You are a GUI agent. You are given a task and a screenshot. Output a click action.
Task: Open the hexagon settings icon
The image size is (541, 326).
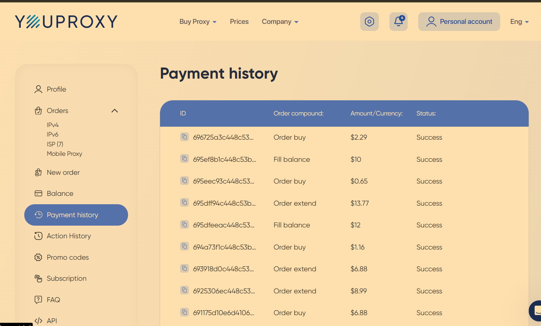click(x=369, y=22)
